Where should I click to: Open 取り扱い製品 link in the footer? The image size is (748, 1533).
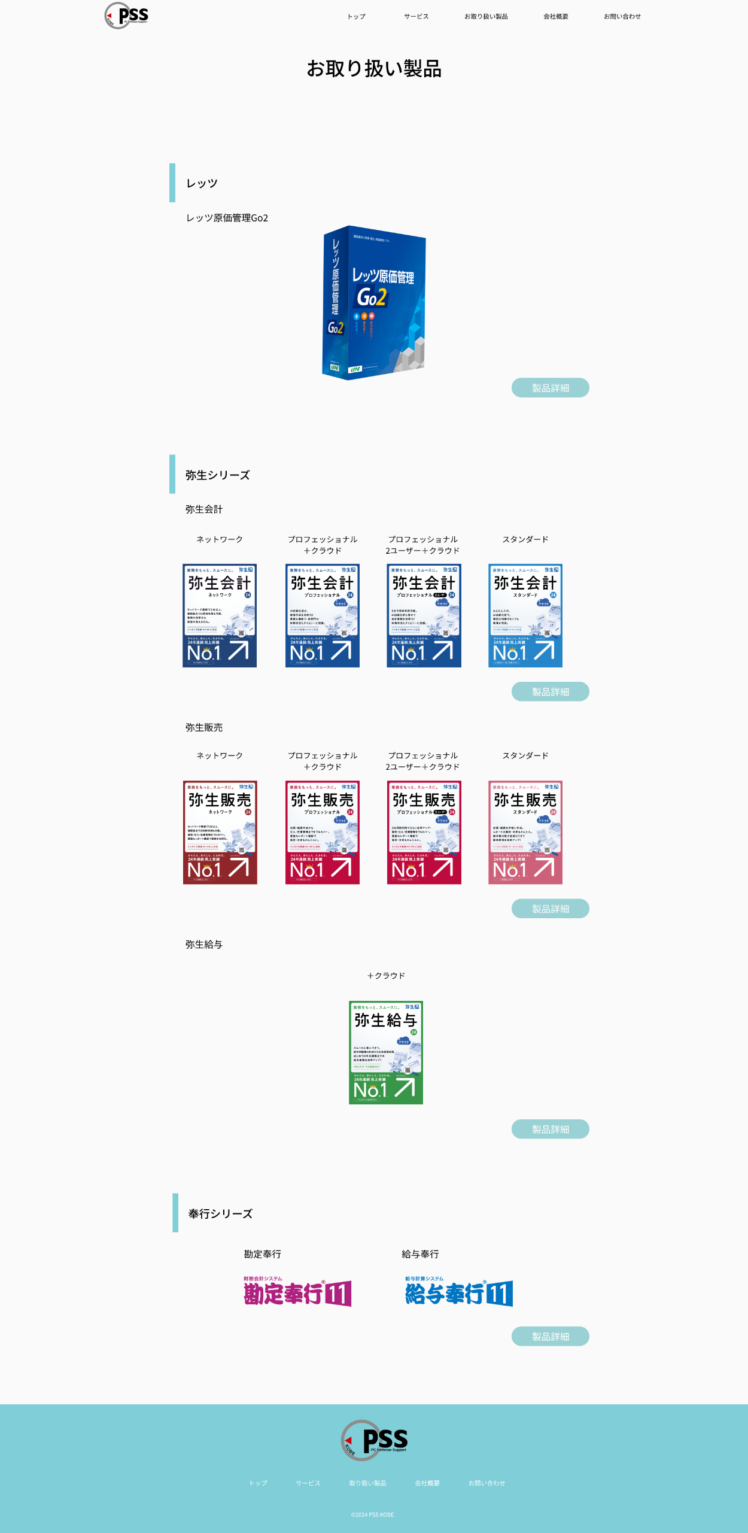pyautogui.click(x=367, y=1483)
